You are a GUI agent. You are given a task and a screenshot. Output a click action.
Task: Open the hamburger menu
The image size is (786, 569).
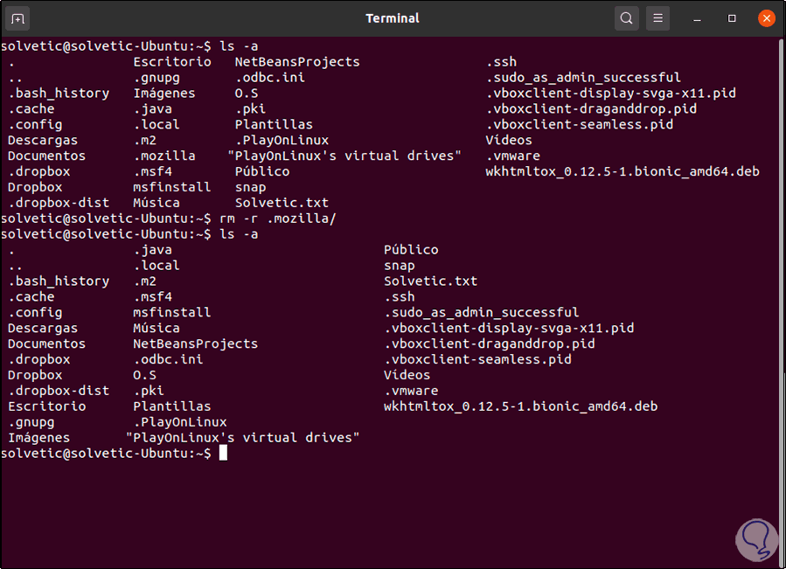point(658,18)
